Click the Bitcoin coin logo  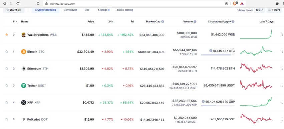[24, 52]
